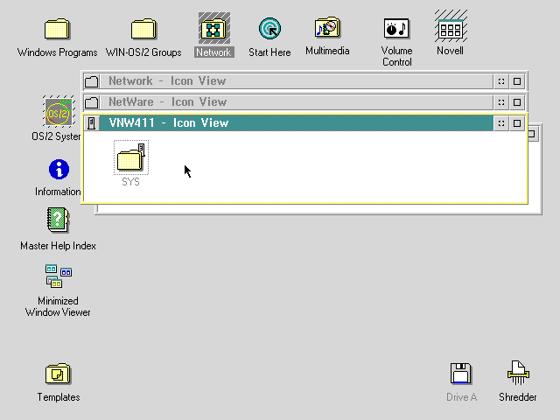Screen dimensions: 560x420
Task: Click the Start Here label text
Action: pyautogui.click(x=269, y=52)
